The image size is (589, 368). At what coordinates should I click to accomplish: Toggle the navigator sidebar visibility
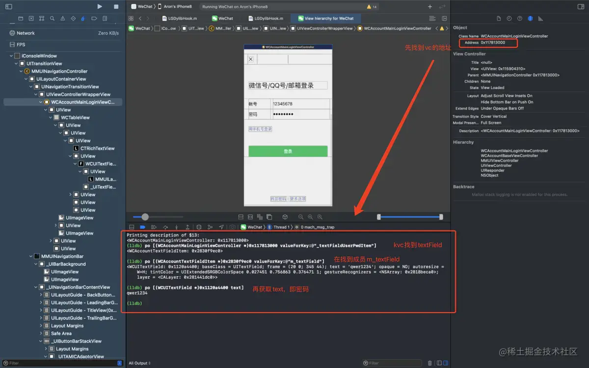(x=8, y=6)
